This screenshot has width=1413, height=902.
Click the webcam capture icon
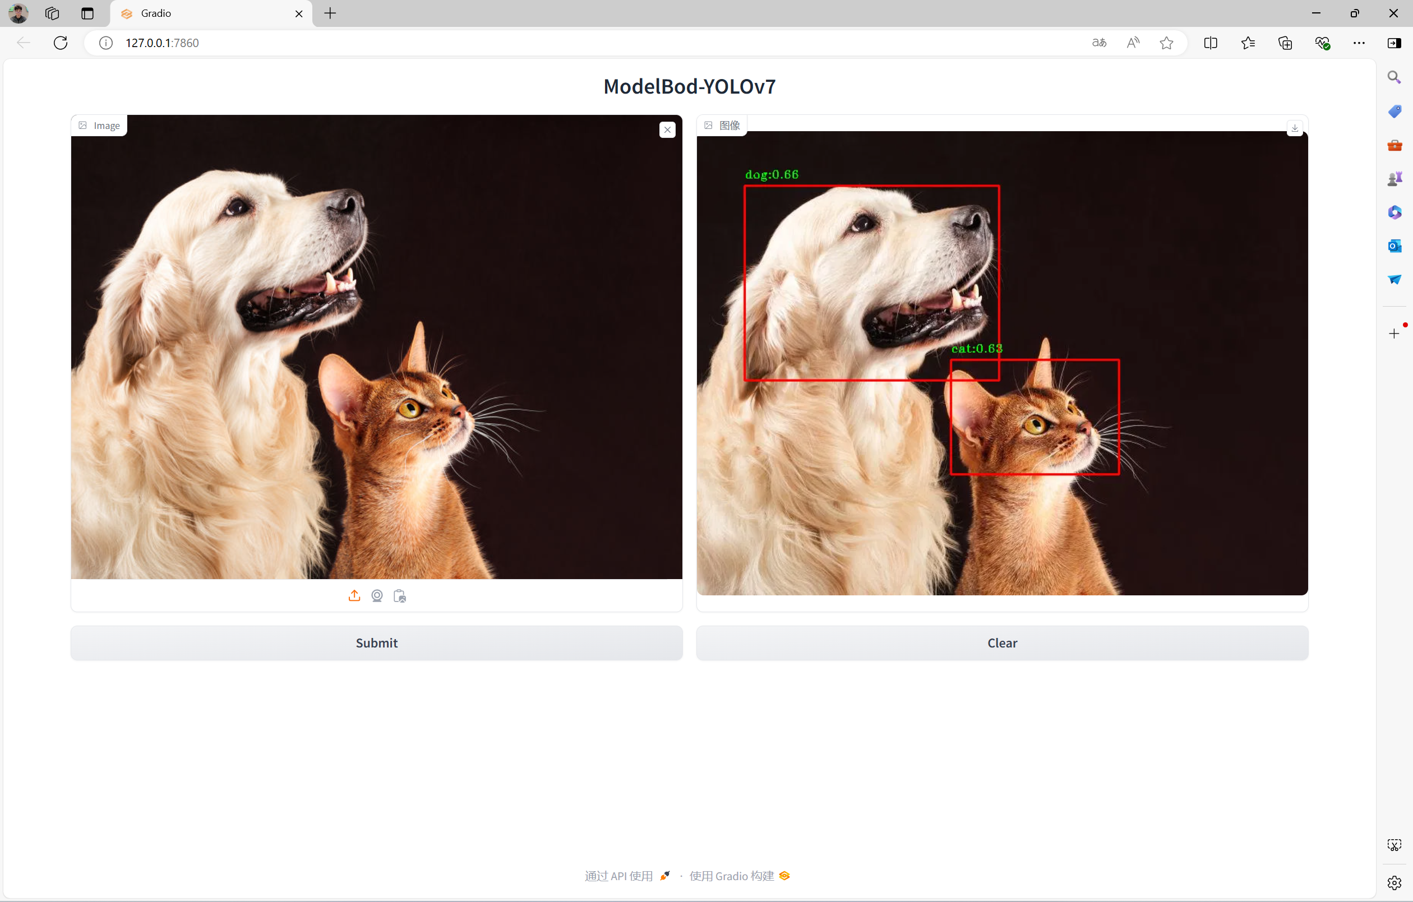click(x=377, y=596)
